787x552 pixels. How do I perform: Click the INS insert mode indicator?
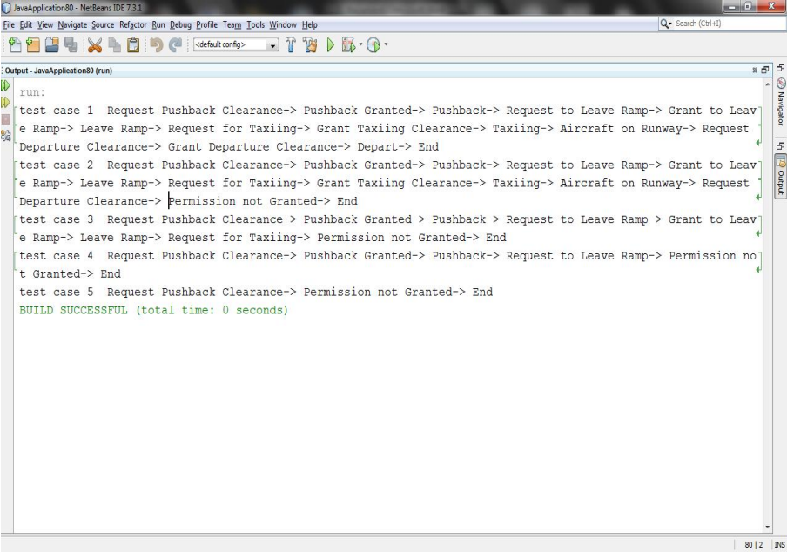pos(779,544)
